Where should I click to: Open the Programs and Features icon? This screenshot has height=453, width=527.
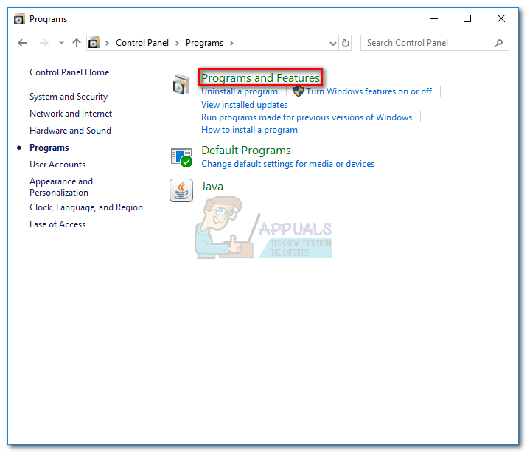(x=181, y=84)
